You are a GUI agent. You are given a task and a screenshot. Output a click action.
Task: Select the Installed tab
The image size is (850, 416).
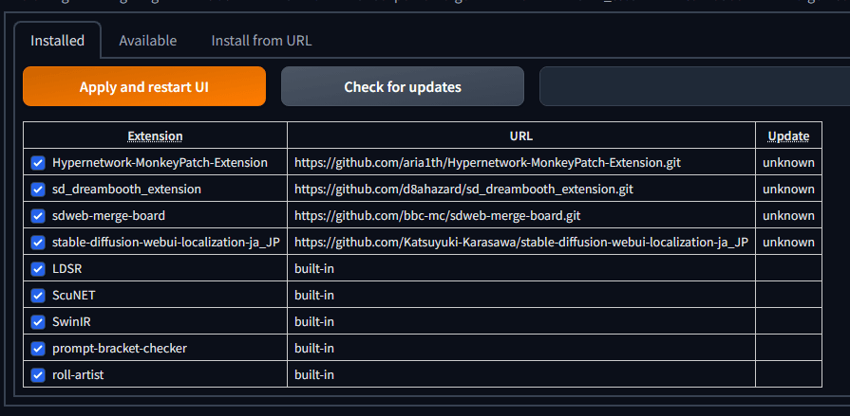point(57,41)
